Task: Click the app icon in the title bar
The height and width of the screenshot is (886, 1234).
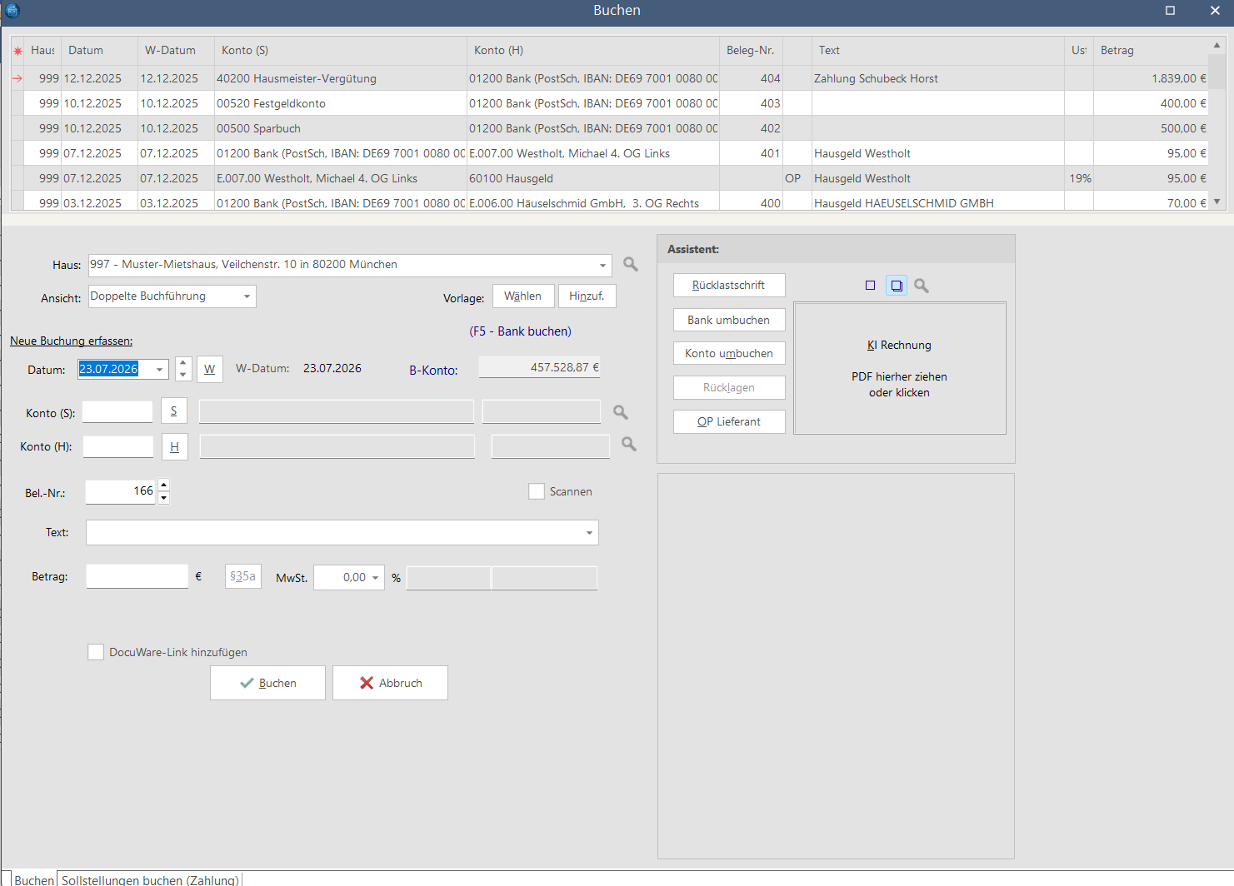Action: point(12,10)
